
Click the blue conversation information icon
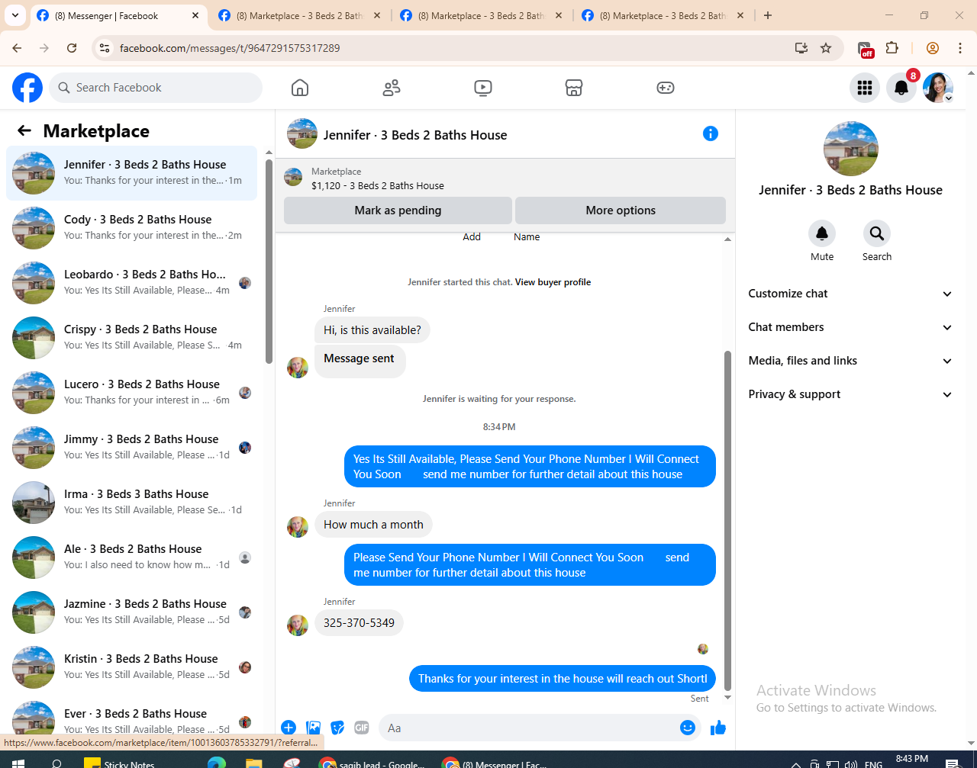[711, 133]
